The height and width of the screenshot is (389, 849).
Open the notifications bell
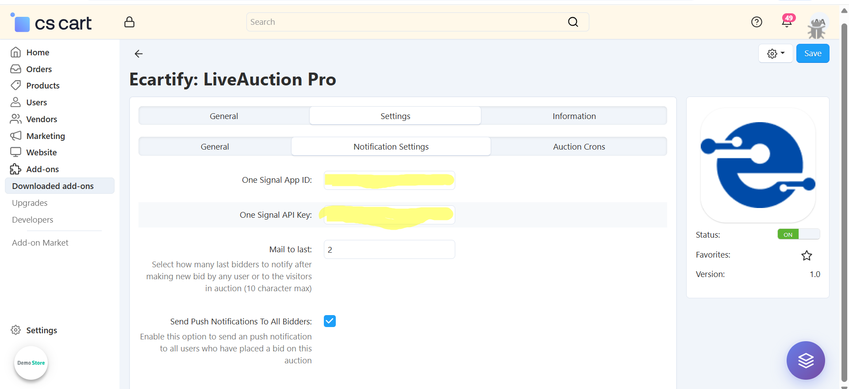(787, 22)
